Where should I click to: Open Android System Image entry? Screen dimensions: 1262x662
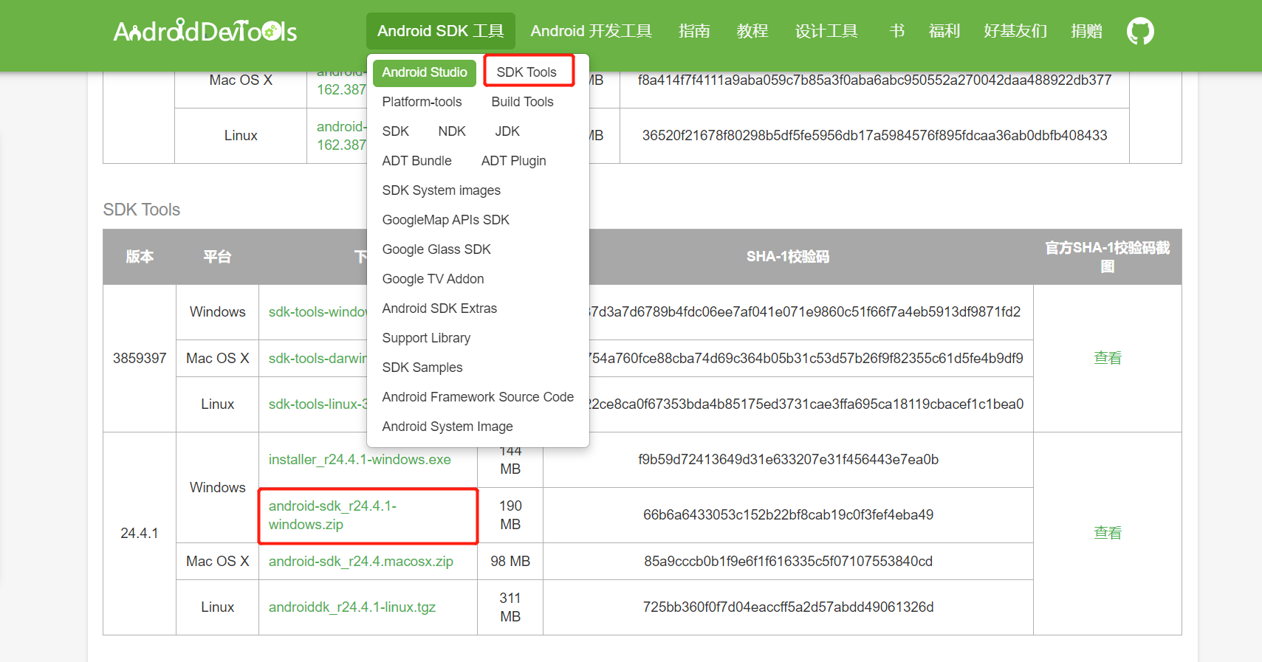coord(447,427)
